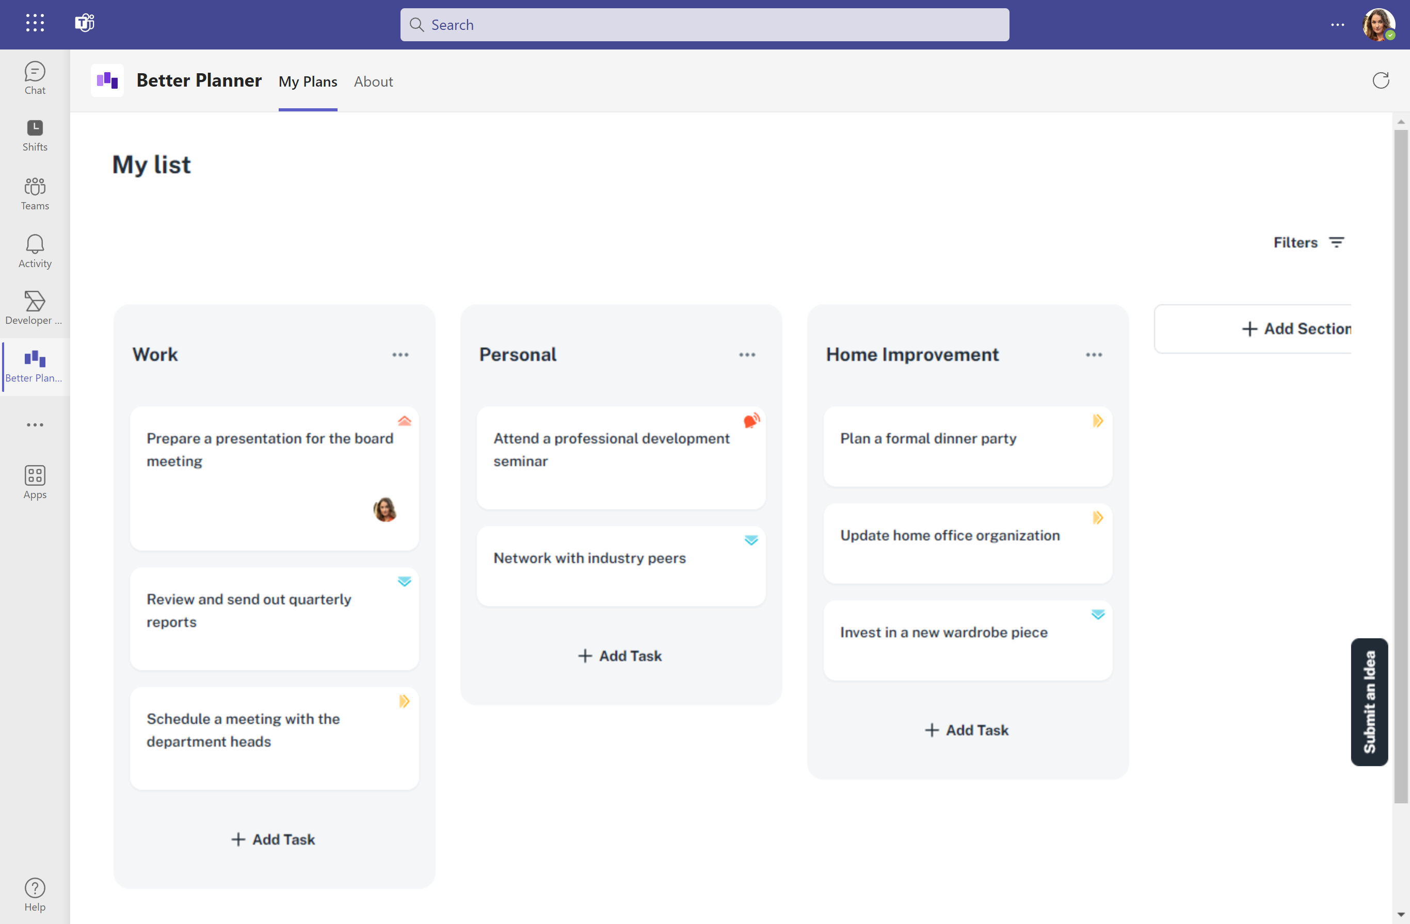Open the app launcher waffle grid

[35, 23]
